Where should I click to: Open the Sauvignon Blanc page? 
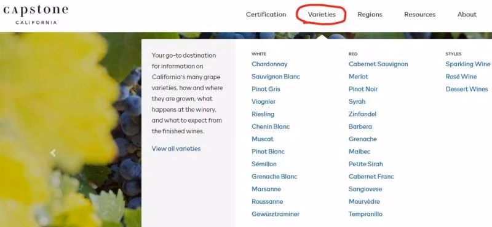coord(276,77)
